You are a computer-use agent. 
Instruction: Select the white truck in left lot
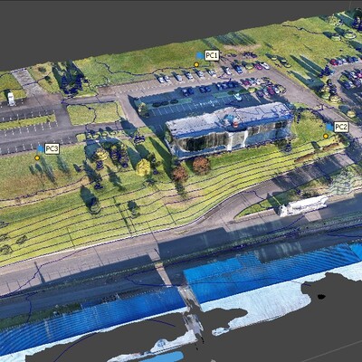[x=11, y=99]
